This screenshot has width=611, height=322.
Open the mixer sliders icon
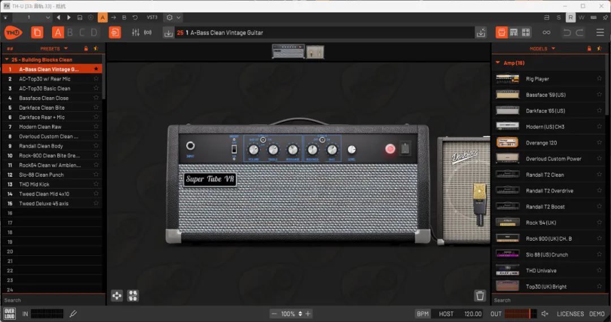[x=136, y=33]
